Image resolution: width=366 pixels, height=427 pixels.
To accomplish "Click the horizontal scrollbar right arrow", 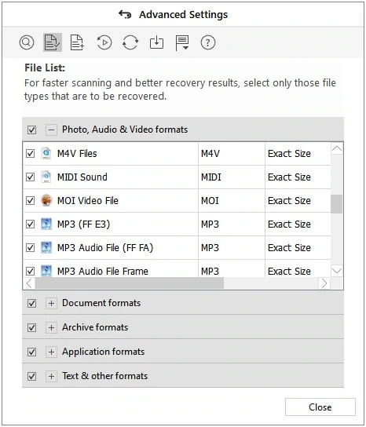I will pyautogui.click(x=324, y=283).
